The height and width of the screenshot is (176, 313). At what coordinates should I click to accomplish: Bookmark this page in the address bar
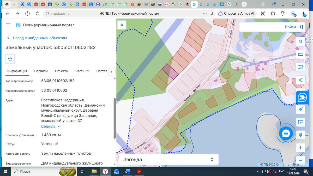pyautogui.click(x=211, y=14)
